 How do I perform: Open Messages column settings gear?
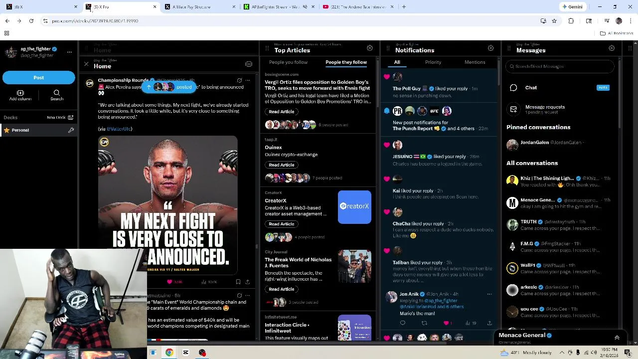[x=612, y=48]
